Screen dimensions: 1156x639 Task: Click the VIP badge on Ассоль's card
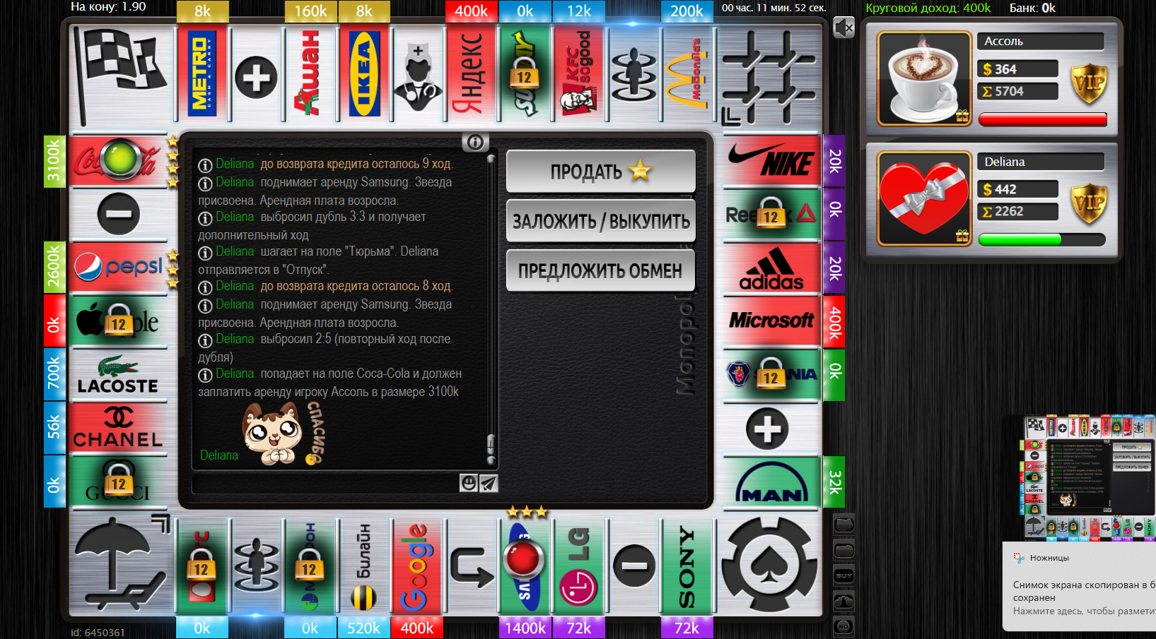(x=1088, y=83)
